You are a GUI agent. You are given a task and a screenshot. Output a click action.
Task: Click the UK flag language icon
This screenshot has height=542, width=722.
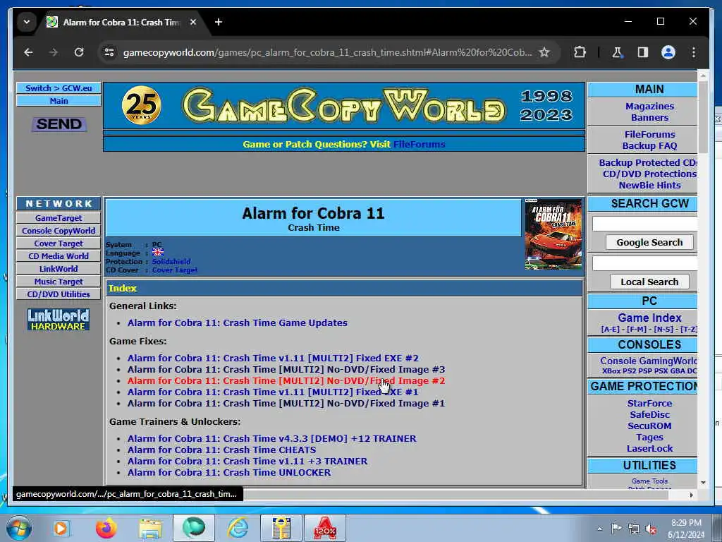(x=157, y=253)
